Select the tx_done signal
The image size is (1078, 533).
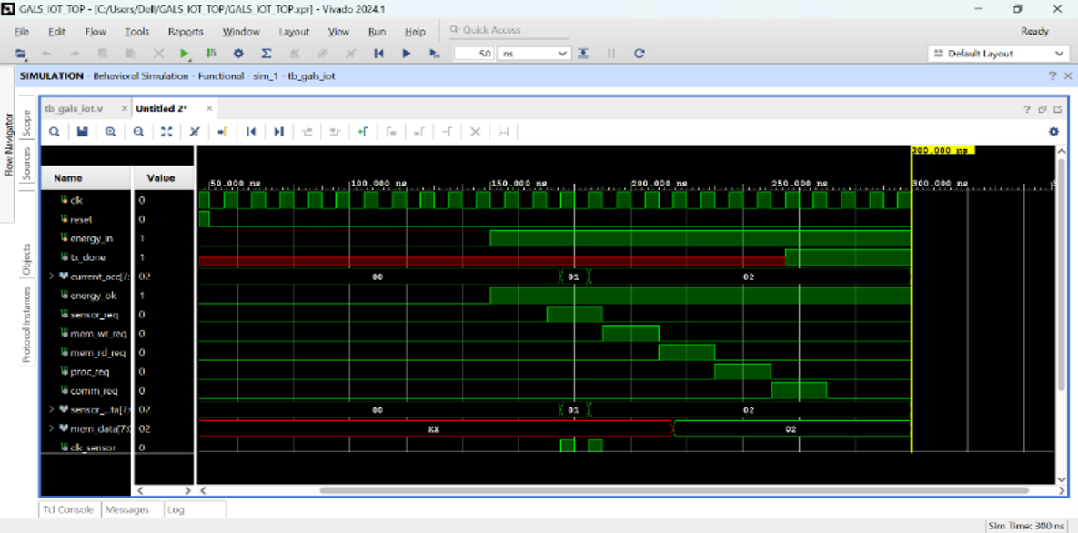pos(88,257)
